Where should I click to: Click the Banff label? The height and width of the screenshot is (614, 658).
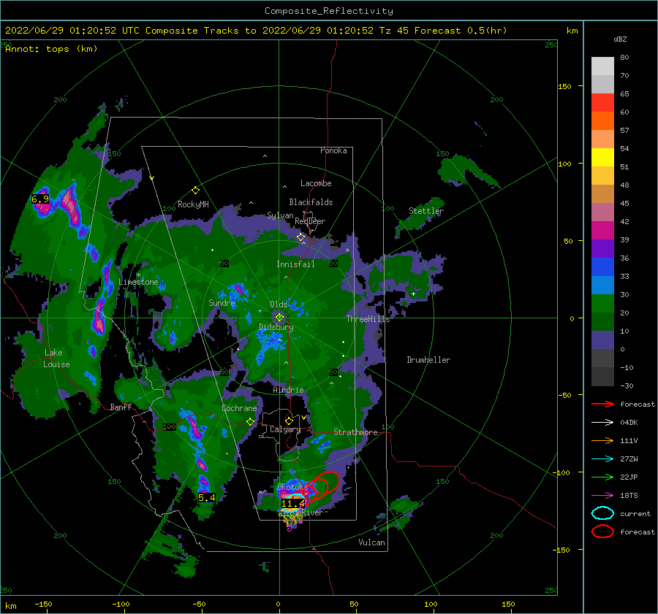(x=121, y=407)
